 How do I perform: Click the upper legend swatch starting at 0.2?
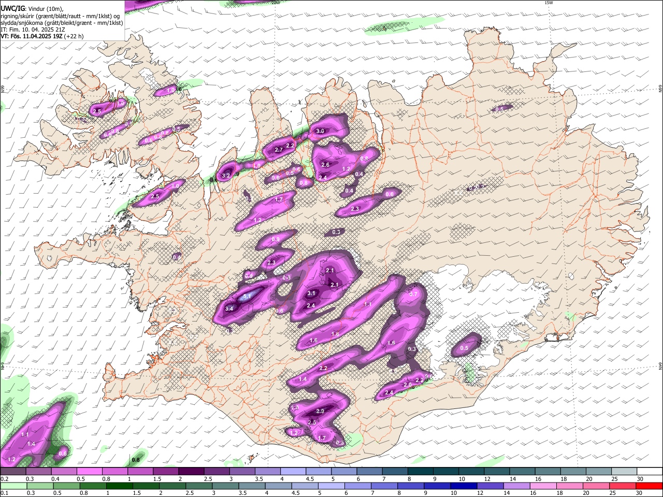point(13,472)
